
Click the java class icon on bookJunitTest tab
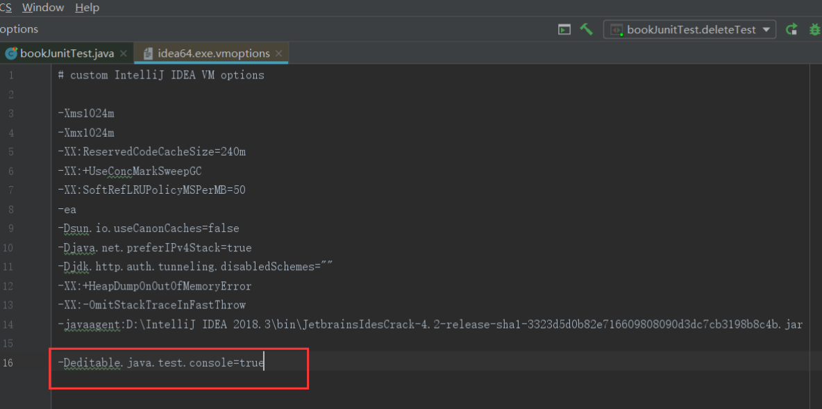pos(11,53)
